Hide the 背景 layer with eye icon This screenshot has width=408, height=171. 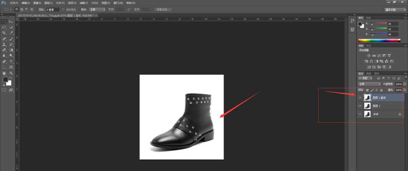pyautogui.click(x=360, y=115)
